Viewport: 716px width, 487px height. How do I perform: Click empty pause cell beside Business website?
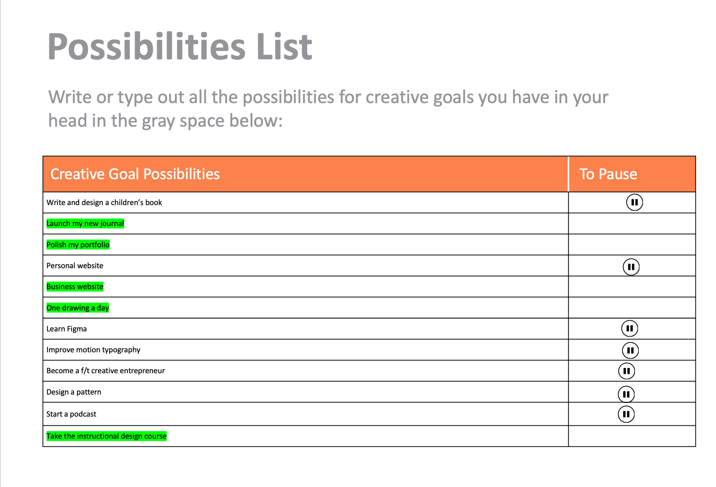(x=632, y=286)
